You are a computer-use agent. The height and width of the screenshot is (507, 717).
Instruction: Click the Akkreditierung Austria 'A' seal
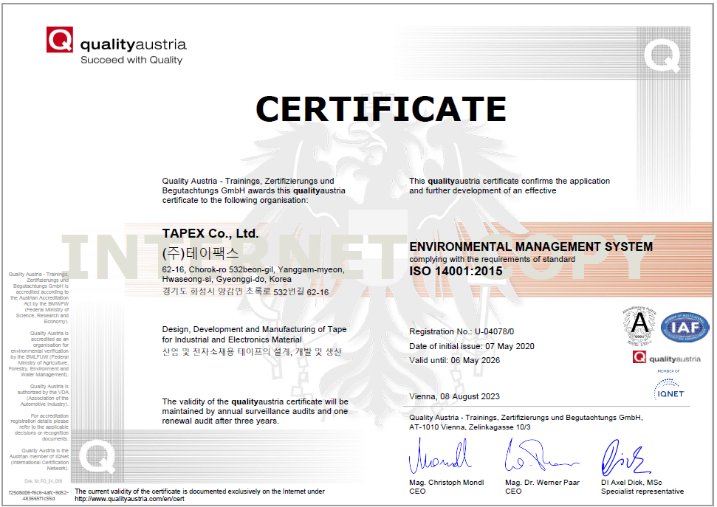[639, 325]
